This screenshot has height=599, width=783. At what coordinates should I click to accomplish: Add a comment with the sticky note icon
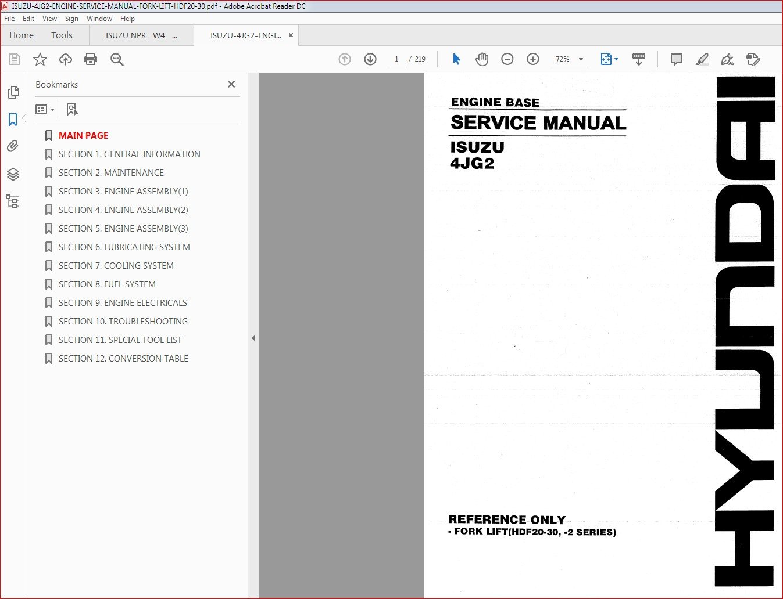click(x=676, y=59)
